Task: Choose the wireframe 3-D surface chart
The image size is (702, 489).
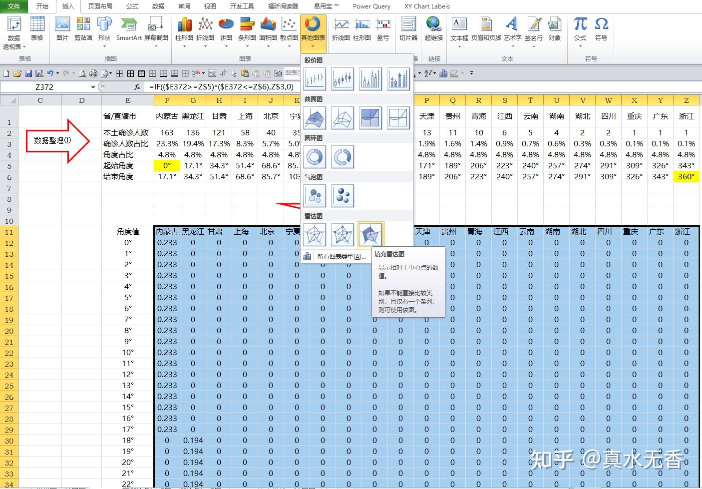Action: (x=343, y=118)
